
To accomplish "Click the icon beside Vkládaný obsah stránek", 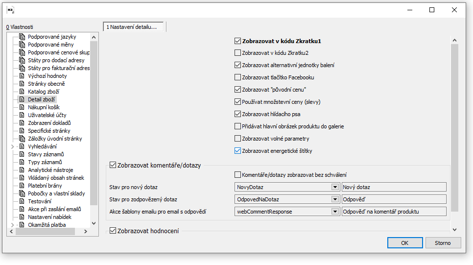I will coord(22,178).
